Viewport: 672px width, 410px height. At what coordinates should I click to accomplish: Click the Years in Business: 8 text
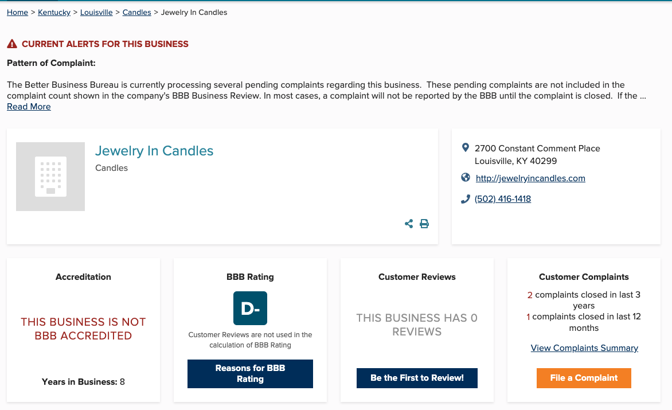tap(83, 382)
